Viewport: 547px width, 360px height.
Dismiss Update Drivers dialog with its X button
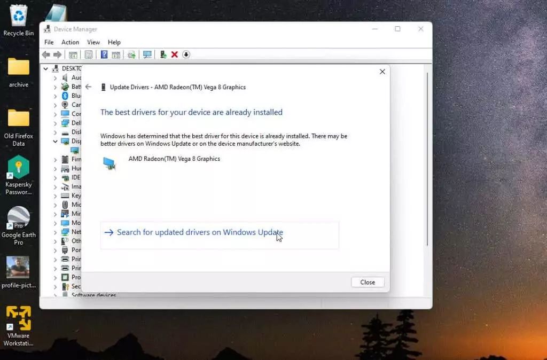(382, 72)
